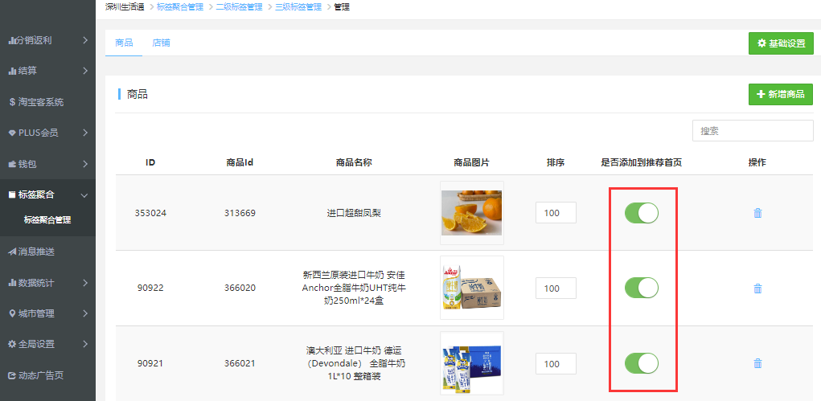The height and width of the screenshot is (401, 821).
Task: Open 基础设置 settings button
Action: 780,43
